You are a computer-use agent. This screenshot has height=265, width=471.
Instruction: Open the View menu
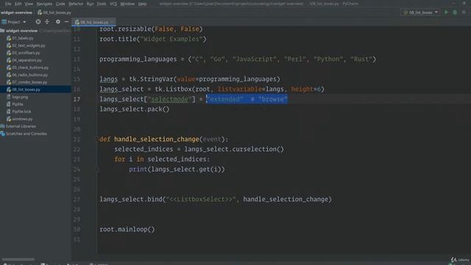[29, 4]
